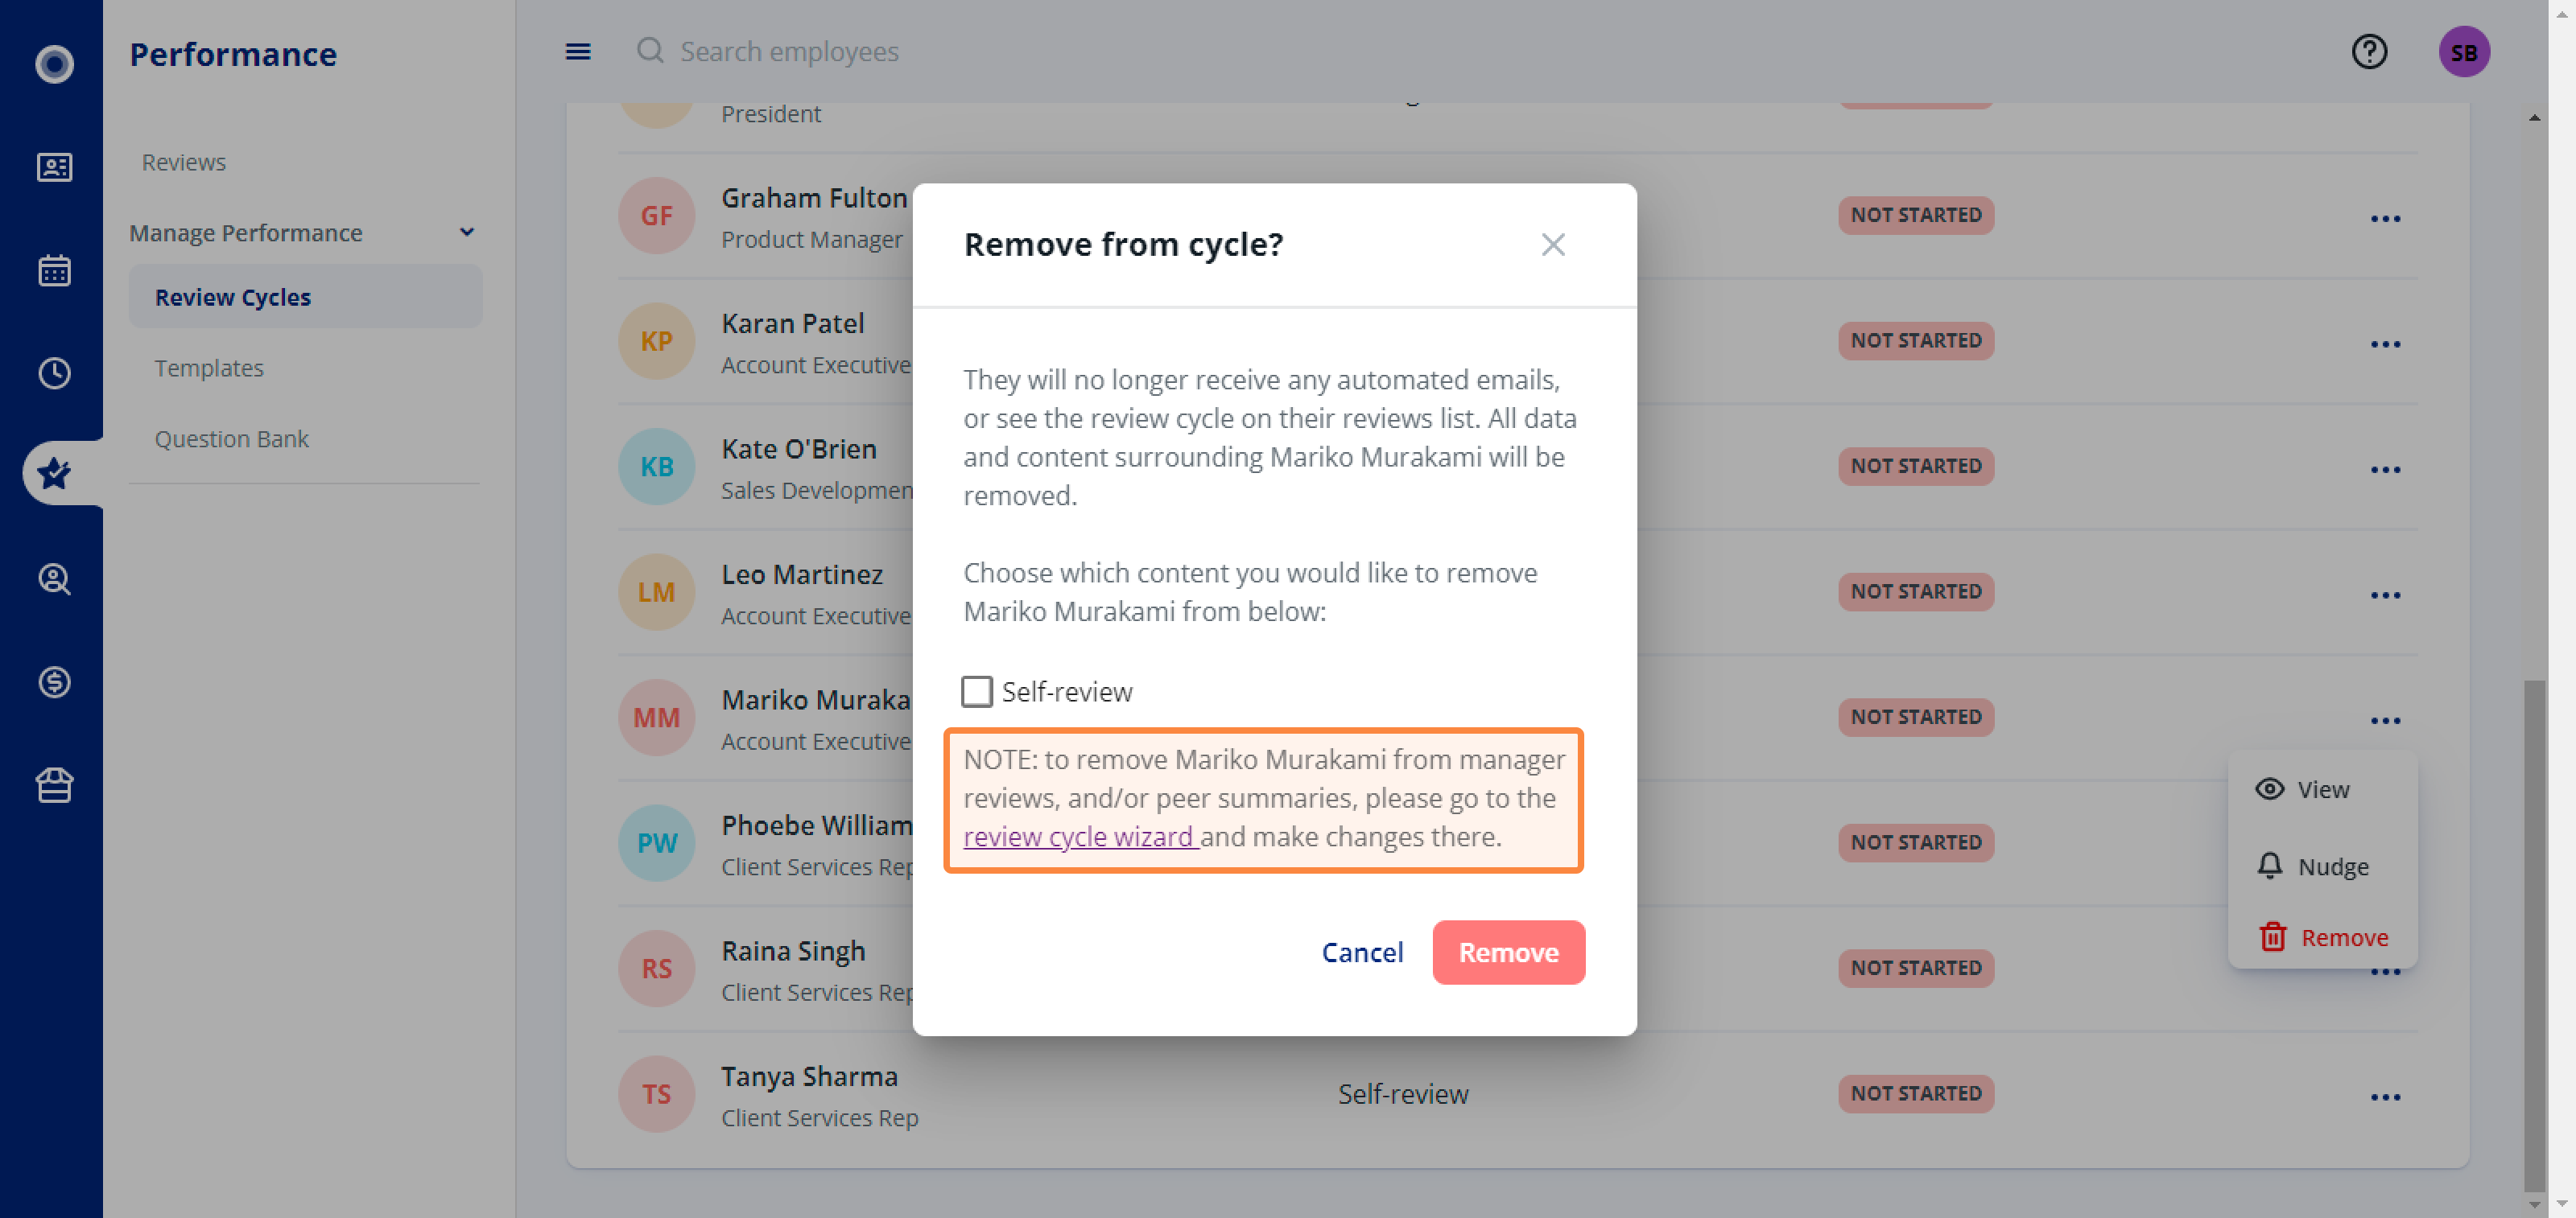Check the Self-review checkbox
The height and width of the screenshot is (1218, 2576).
976,691
